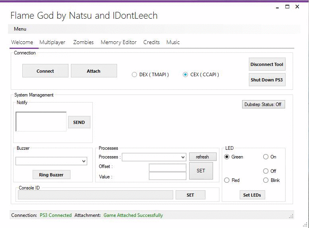
Task: Click the Shut Down PS3 button
Action: coord(267,80)
